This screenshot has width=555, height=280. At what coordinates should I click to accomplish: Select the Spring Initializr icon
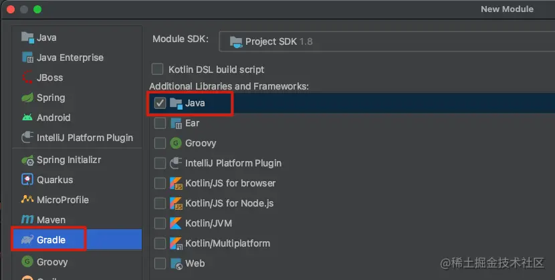(27, 160)
